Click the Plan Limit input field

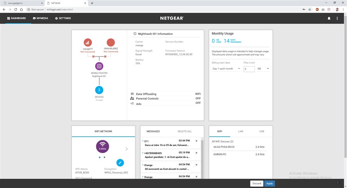pos(249,69)
